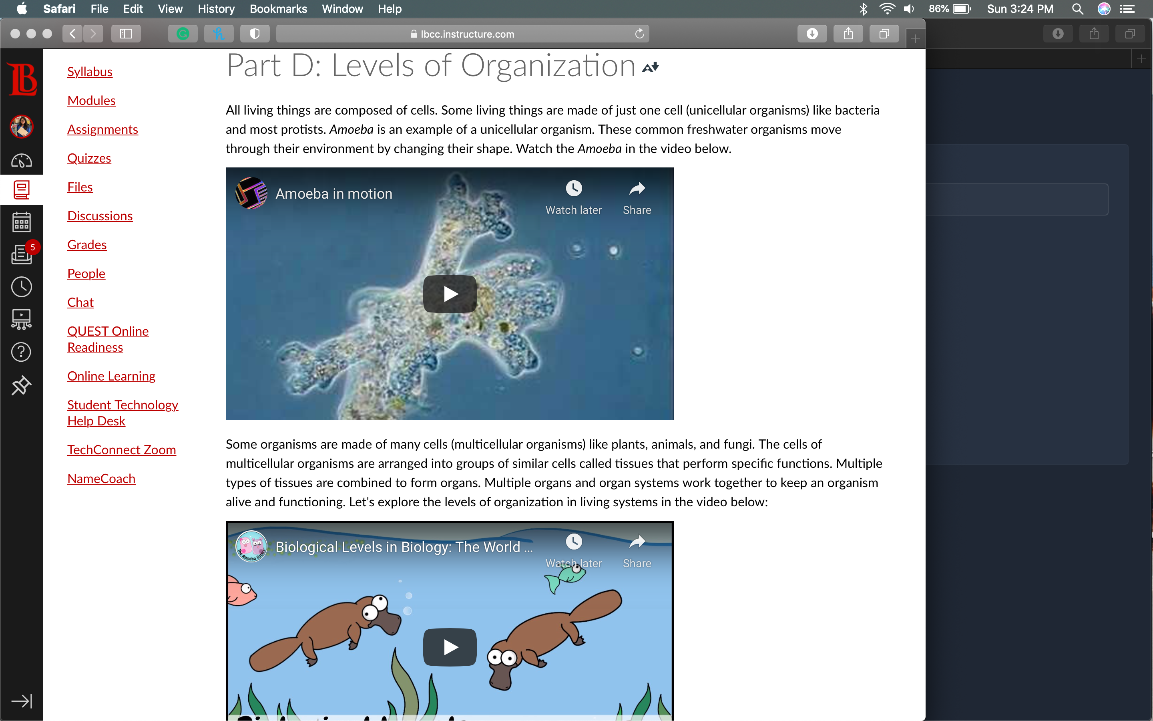The height and width of the screenshot is (721, 1153).
Task: Click the Wi-Fi status icon
Action: point(887,8)
